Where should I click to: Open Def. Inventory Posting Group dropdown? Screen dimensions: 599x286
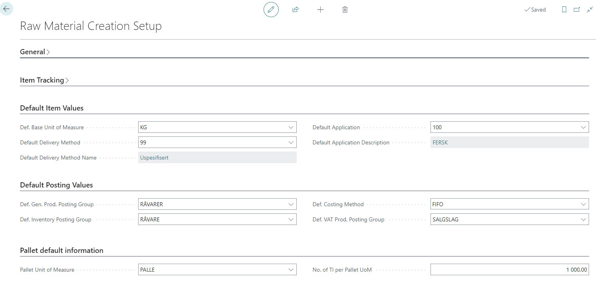click(x=291, y=219)
